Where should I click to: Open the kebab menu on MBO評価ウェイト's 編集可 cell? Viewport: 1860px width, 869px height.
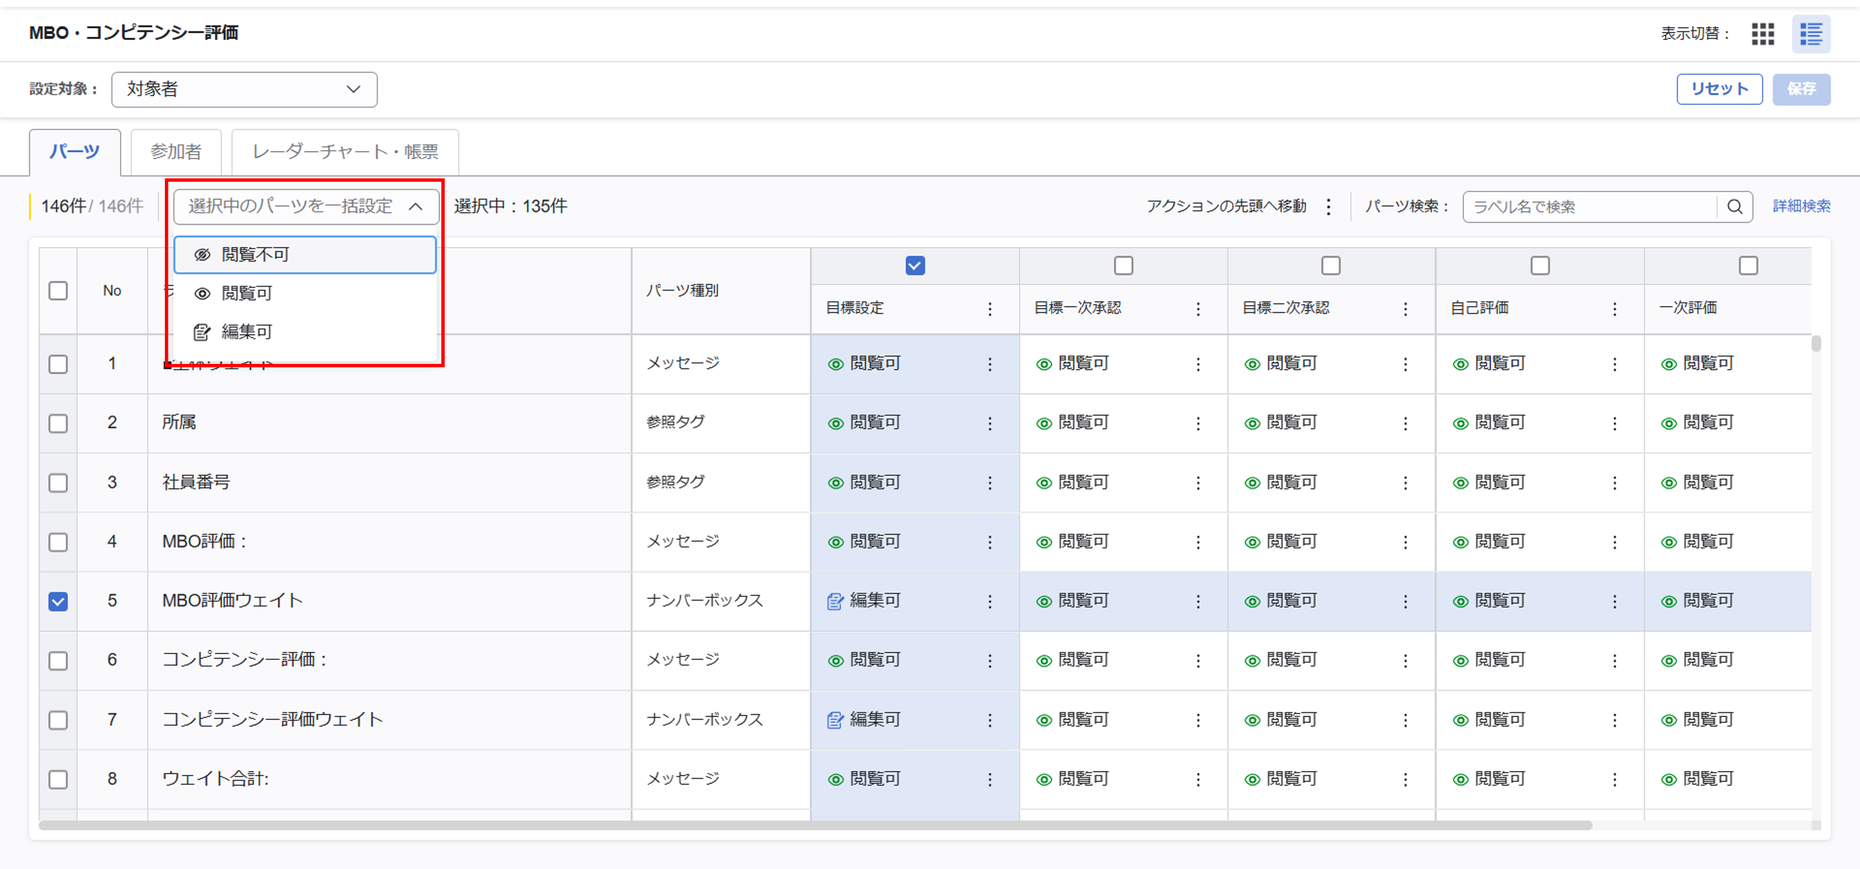[990, 601]
